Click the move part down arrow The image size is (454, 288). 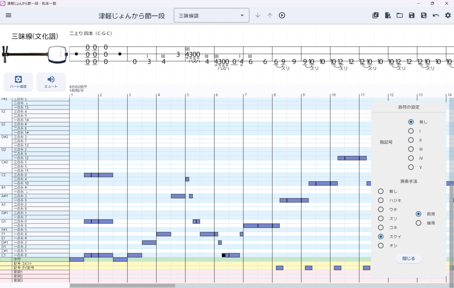coord(258,16)
